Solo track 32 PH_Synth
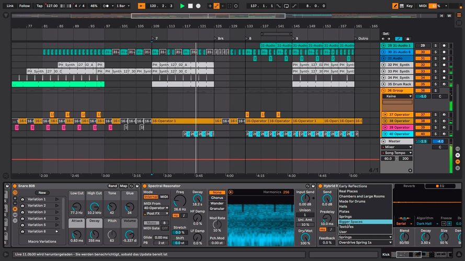Image resolution: width=465 pixels, height=261 pixels. 435,65
